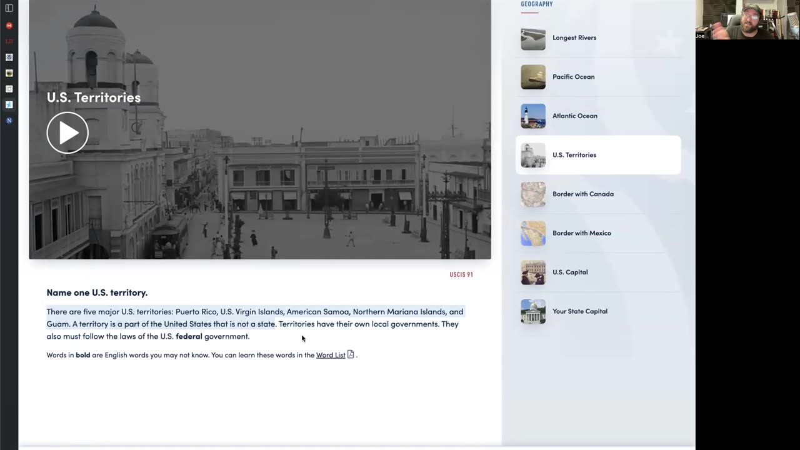Click the Pacific Ocean ship thumbnail
This screenshot has width=800, height=450.
[533, 77]
